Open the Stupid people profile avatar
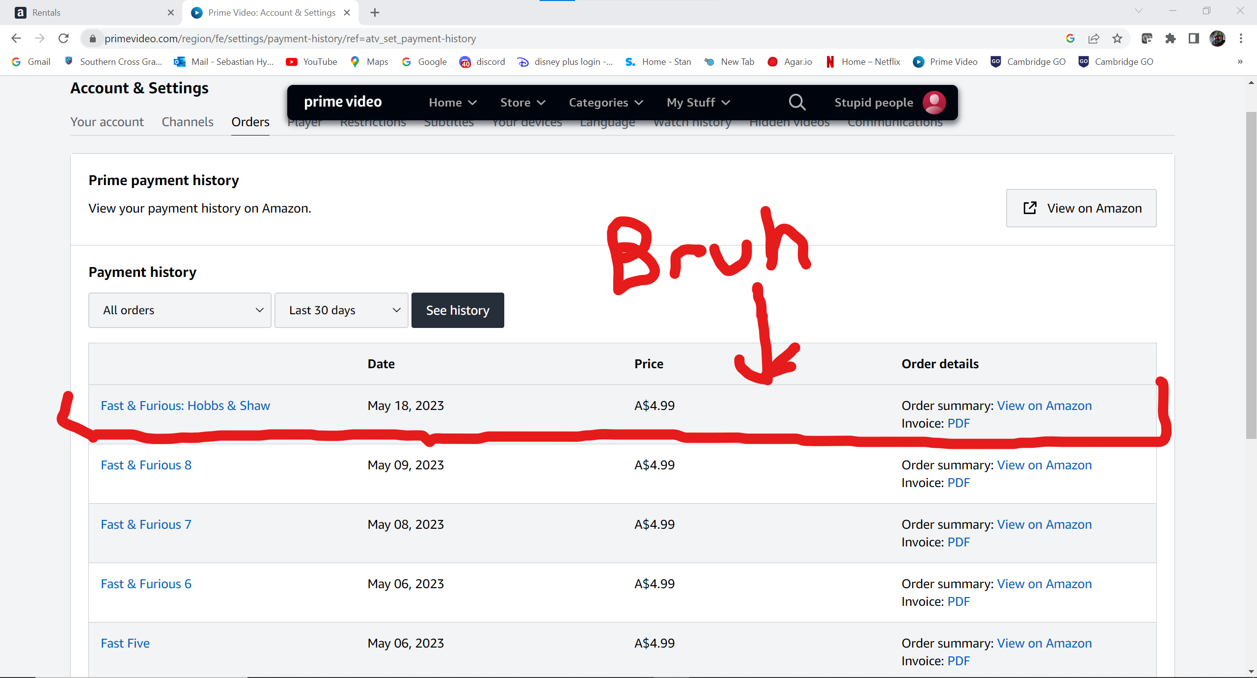 coord(934,102)
